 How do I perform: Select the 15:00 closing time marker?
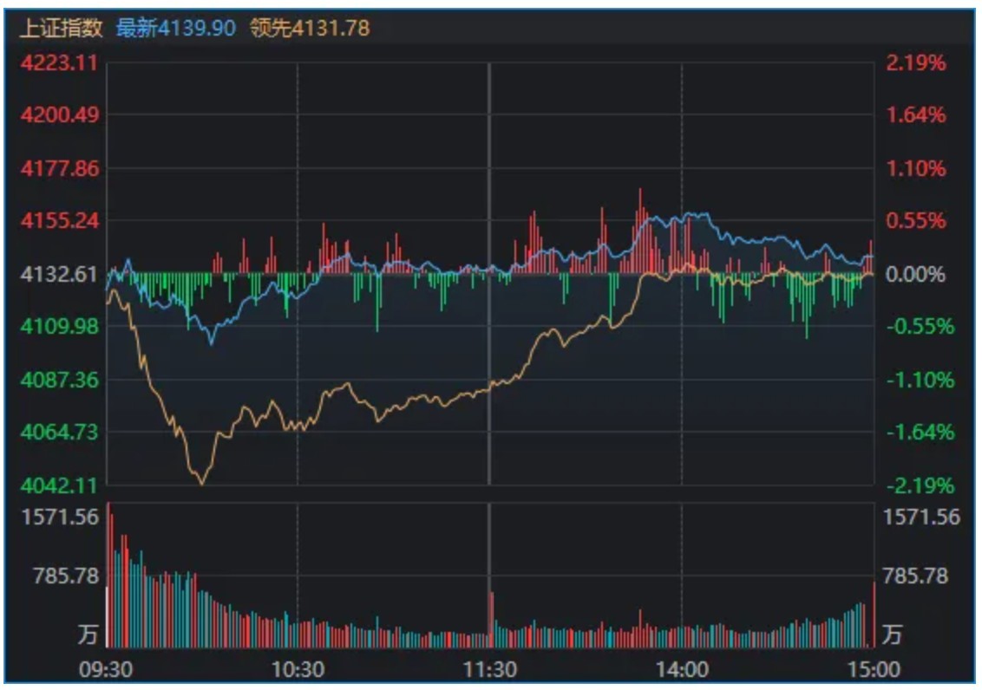[x=873, y=669]
